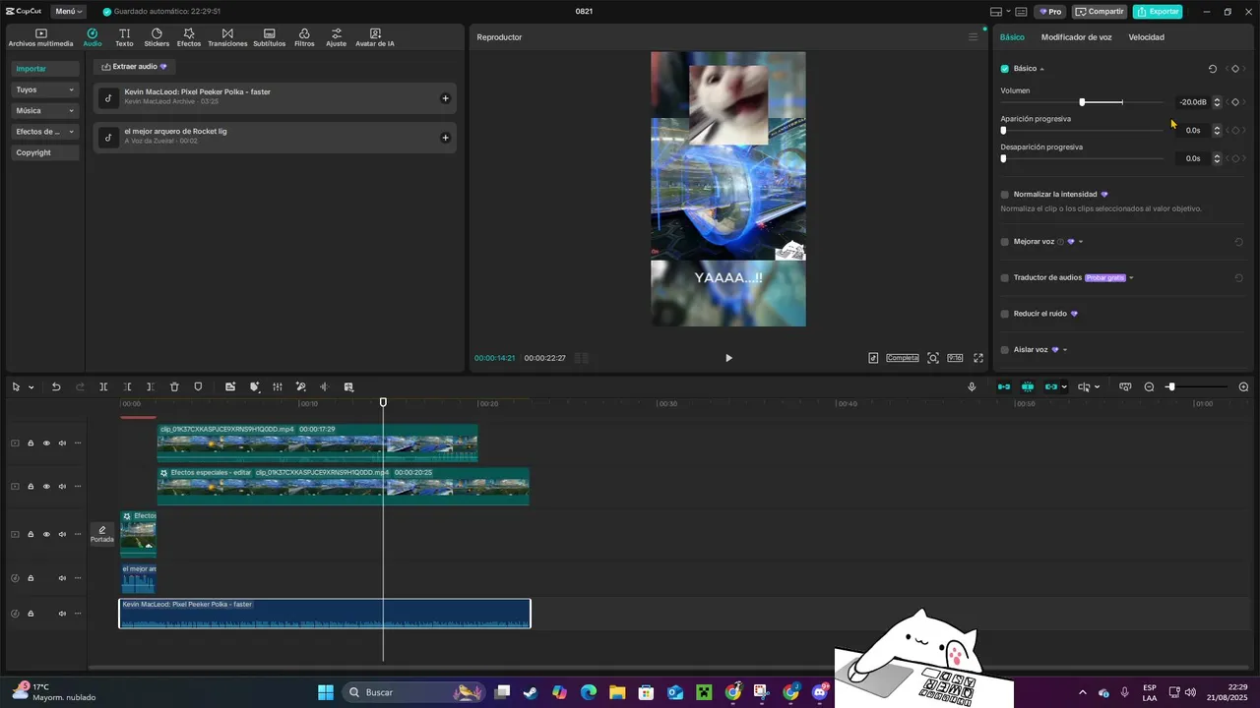Adjust the Volumen slider

(x=1082, y=102)
